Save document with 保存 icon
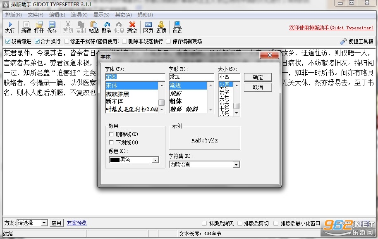Screen dimensions: 378x239 coord(52,27)
